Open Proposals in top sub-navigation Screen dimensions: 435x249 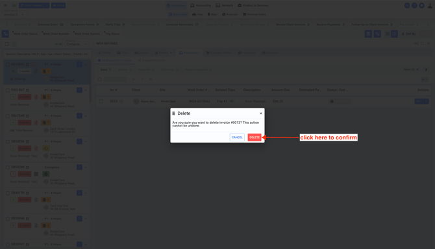coord(230,14)
